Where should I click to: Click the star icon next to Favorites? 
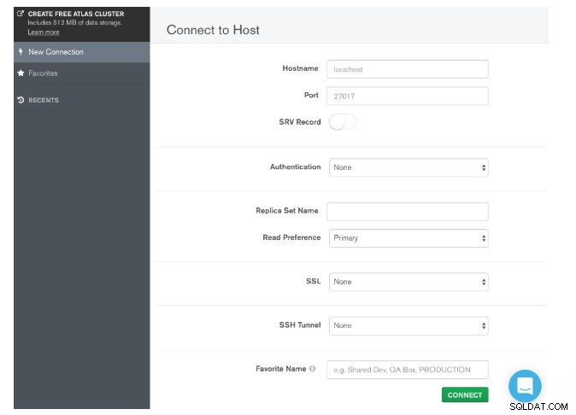click(21, 73)
